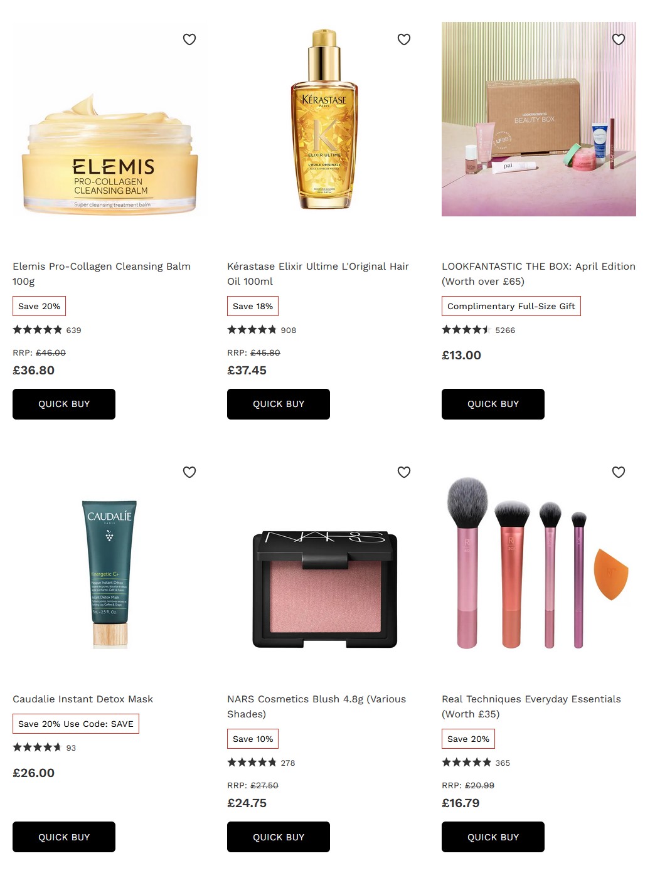Image resolution: width=655 pixels, height=888 pixels.
Task: Quick buy Caudalie Instant Detox Mask
Action: click(64, 837)
